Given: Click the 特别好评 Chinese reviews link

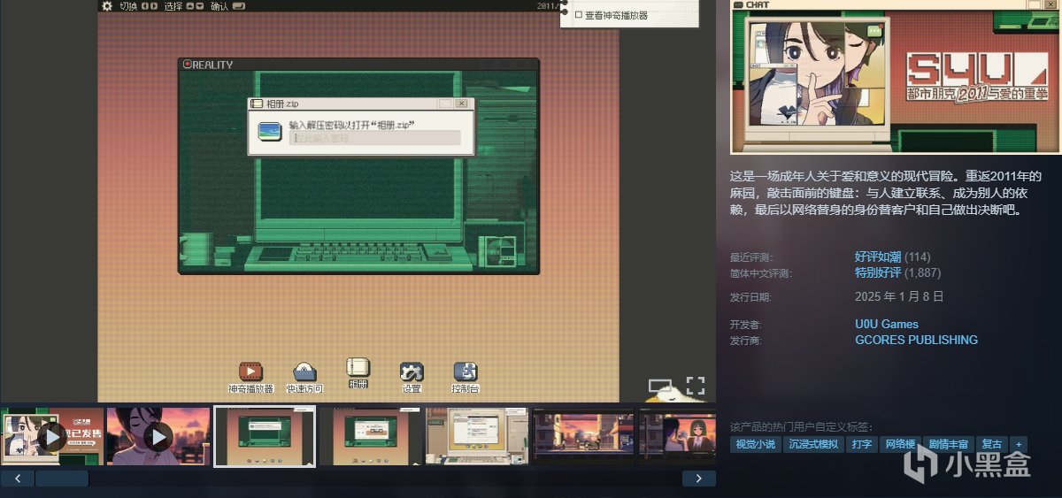Looking at the screenshot, I should pyautogui.click(x=878, y=272).
